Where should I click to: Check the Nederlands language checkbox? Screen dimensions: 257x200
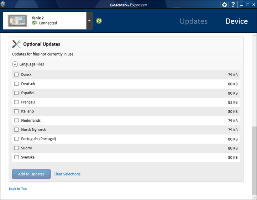point(16,121)
